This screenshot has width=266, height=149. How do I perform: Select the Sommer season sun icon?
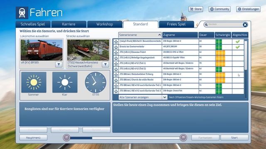[34, 82]
